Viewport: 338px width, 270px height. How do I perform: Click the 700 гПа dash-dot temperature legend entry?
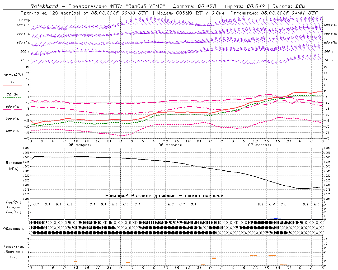click(12, 119)
